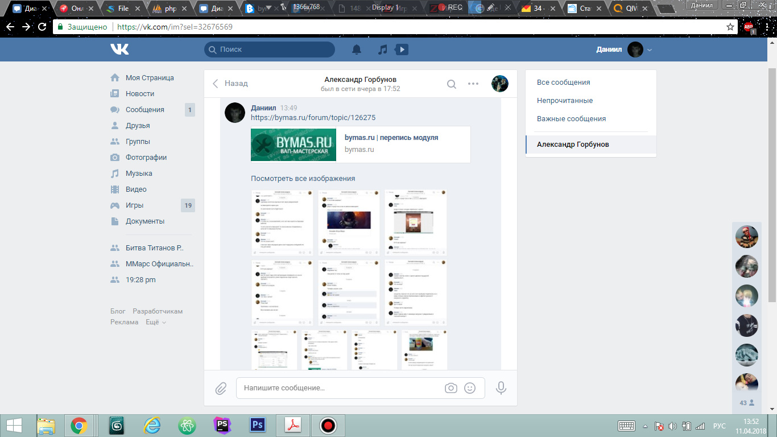Viewport: 777px width, 437px height.
Task: Record a voice message with microphone icon
Action: [x=501, y=388]
